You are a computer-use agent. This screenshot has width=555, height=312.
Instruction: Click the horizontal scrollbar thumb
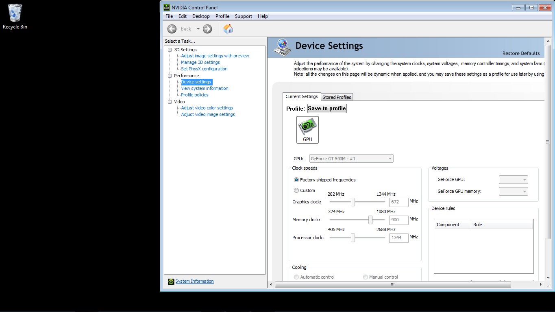coord(392,285)
